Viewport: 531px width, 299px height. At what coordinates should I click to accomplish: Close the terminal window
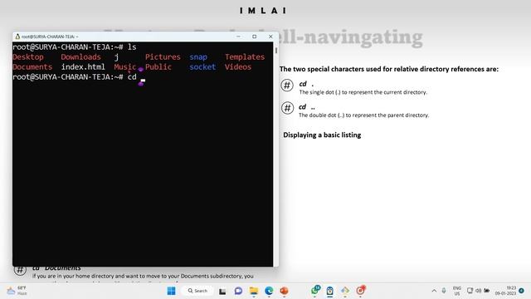[270, 37]
